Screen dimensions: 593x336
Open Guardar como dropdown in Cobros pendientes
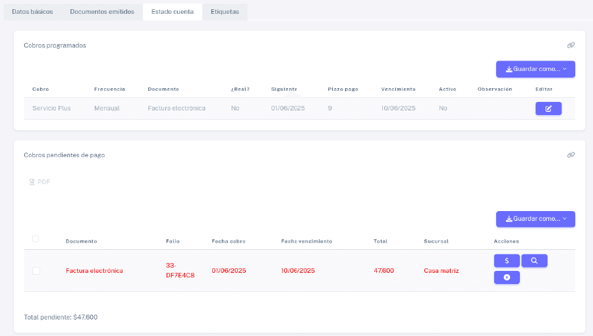(535, 219)
